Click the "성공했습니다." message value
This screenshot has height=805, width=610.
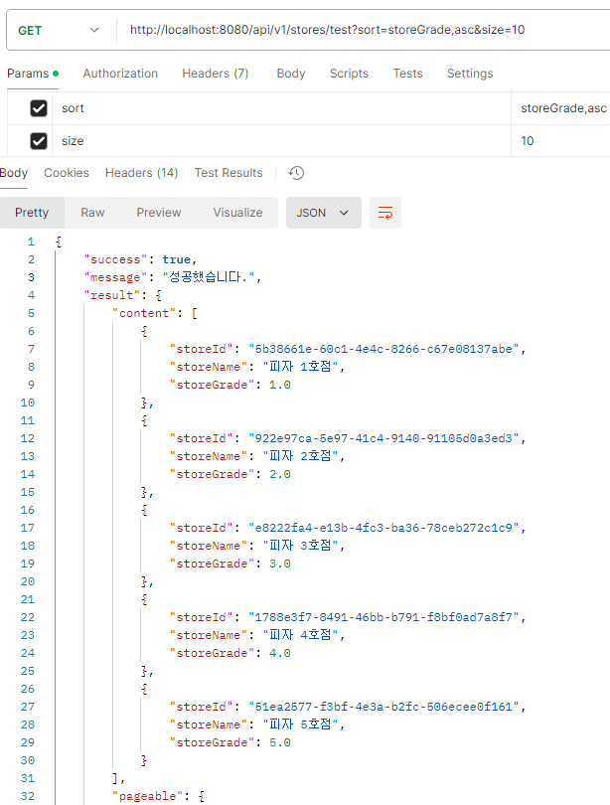(209, 277)
